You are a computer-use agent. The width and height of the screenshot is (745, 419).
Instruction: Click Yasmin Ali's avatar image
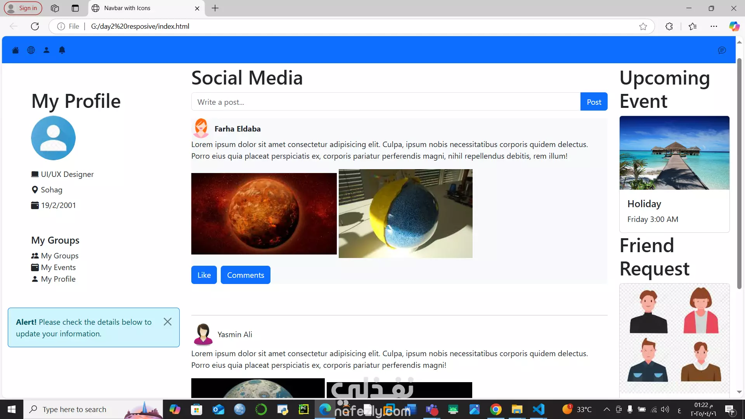(203, 334)
